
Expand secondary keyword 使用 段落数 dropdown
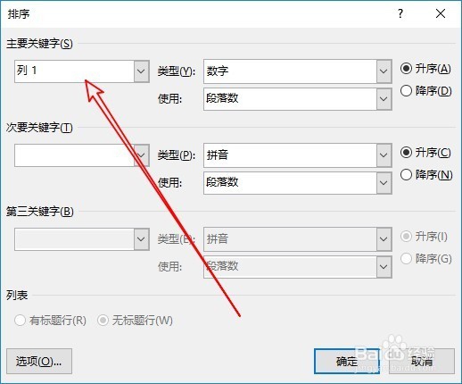click(384, 183)
